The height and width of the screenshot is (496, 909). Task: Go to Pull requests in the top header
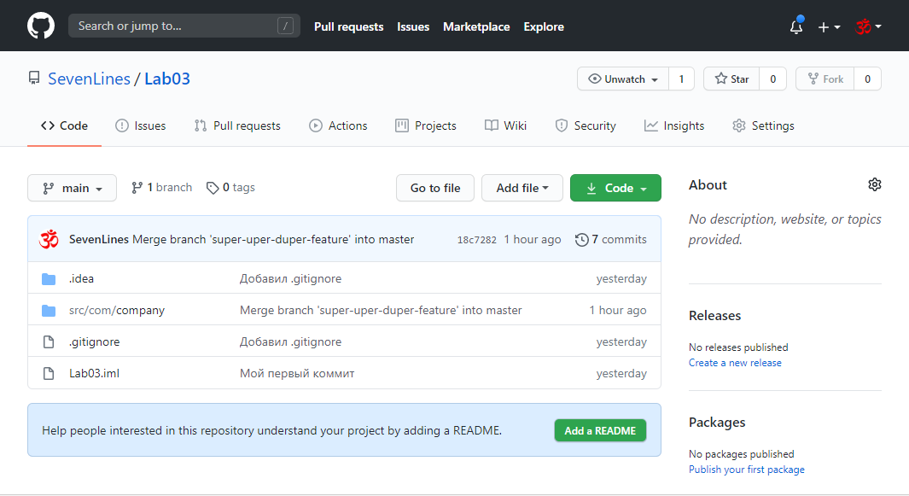pyautogui.click(x=348, y=26)
